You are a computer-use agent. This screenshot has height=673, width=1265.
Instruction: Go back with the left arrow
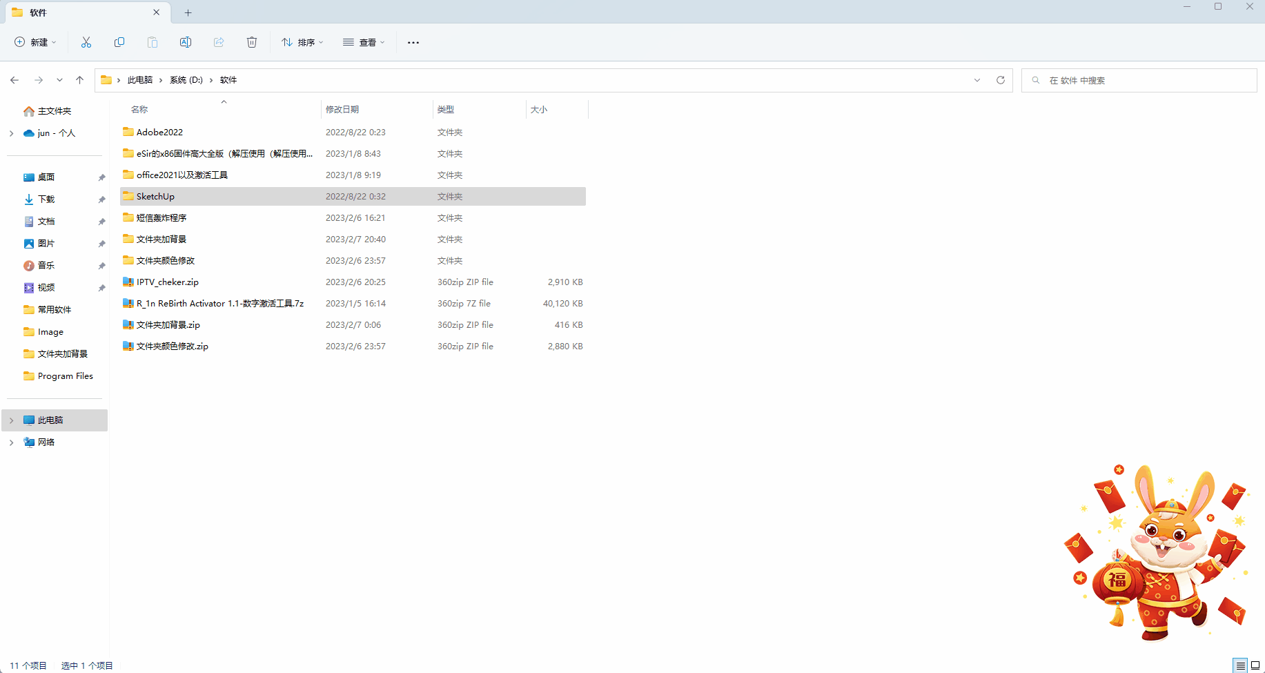click(x=14, y=80)
